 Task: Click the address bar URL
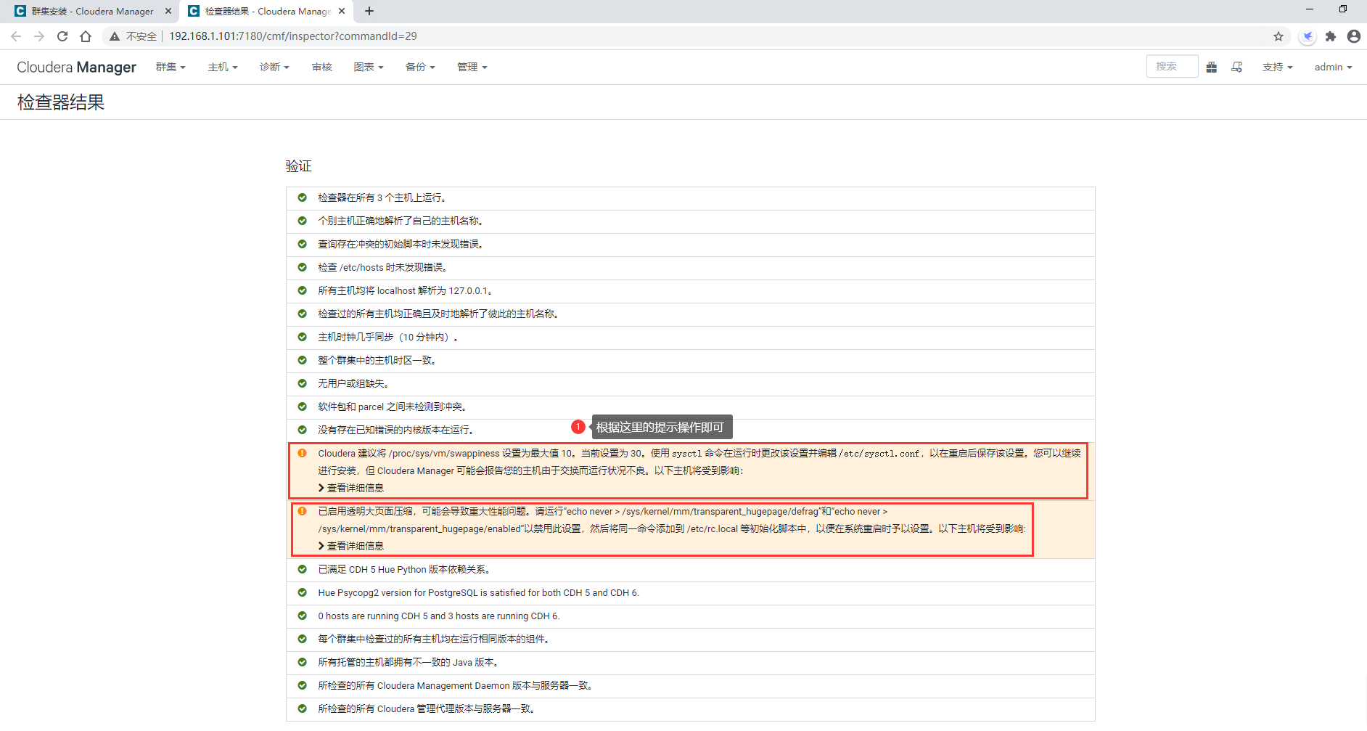(x=293, y=36)
